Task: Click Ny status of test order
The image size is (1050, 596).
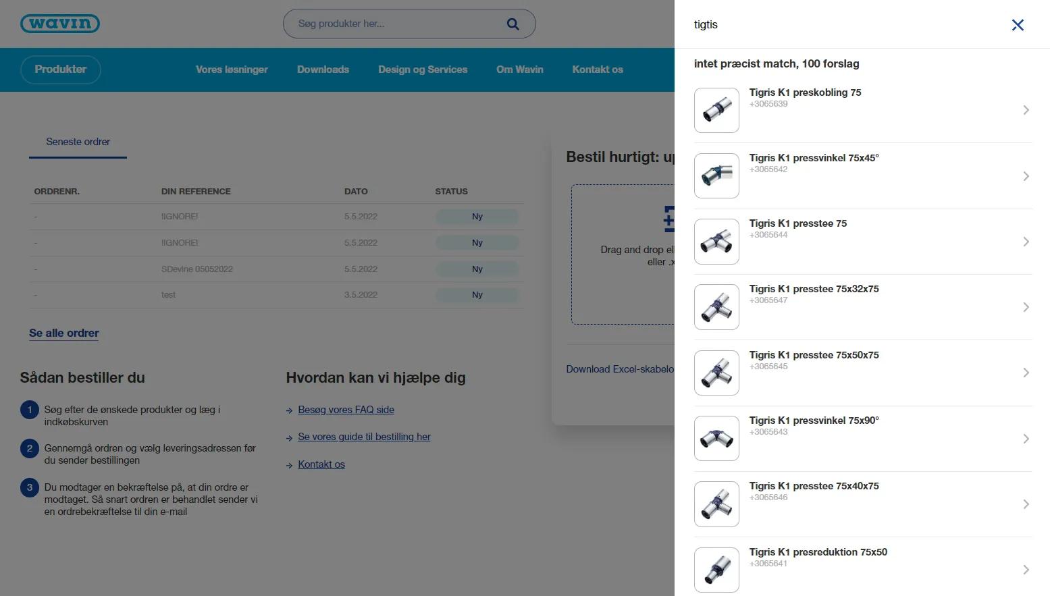Action: [477, 295]
